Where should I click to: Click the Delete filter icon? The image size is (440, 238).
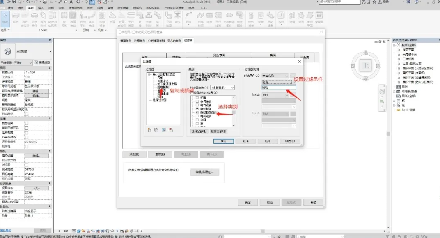[171, 130]
